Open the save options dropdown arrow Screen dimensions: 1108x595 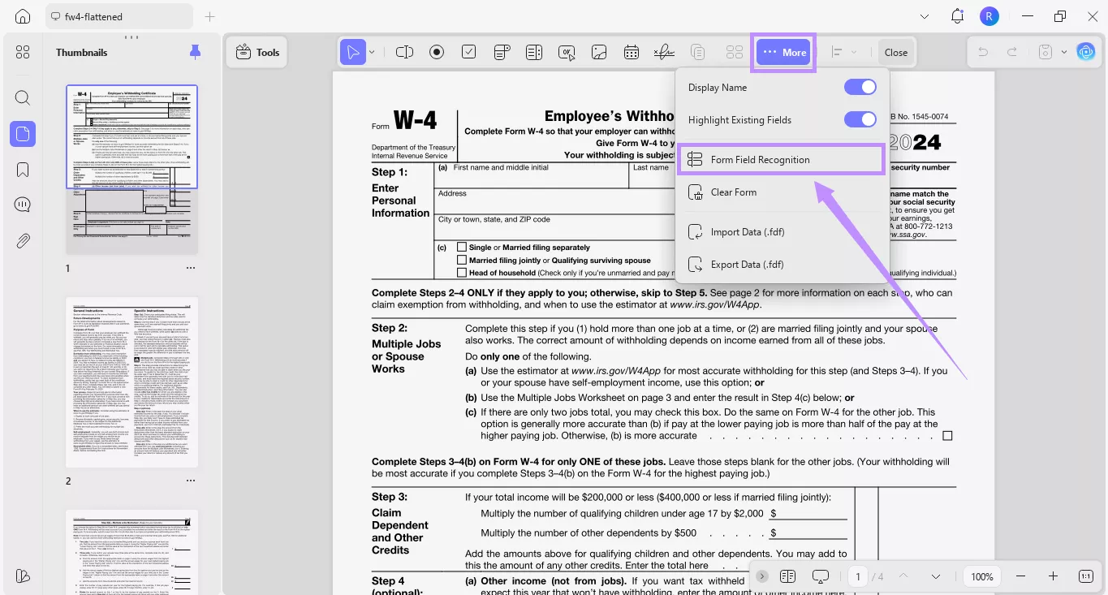1064,52
